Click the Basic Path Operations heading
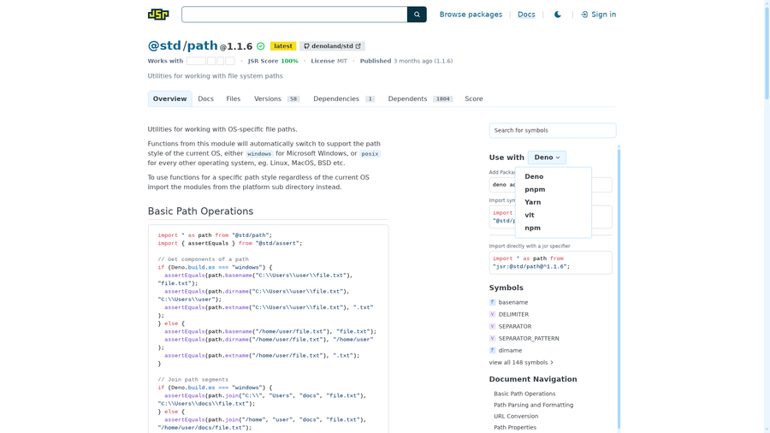 click(x=200, y=211)
